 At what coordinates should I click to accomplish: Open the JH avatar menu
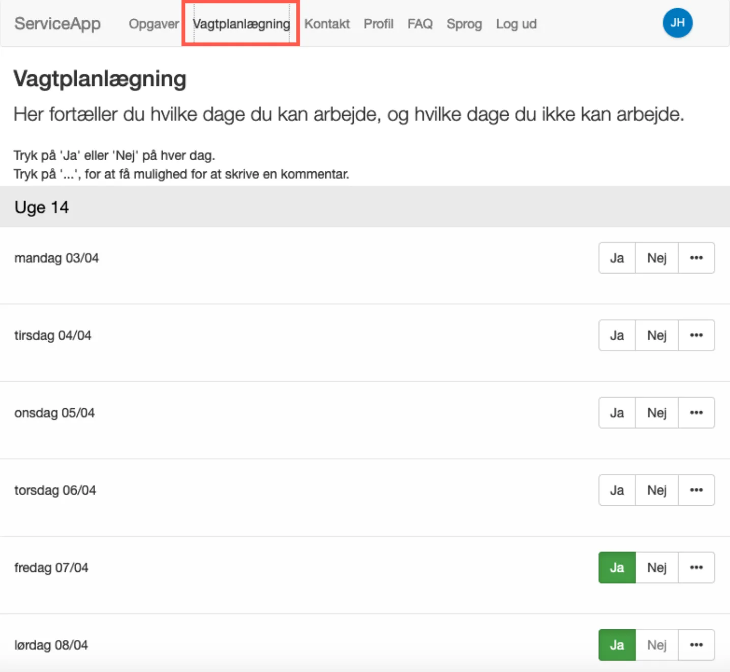tap(678, 23)
